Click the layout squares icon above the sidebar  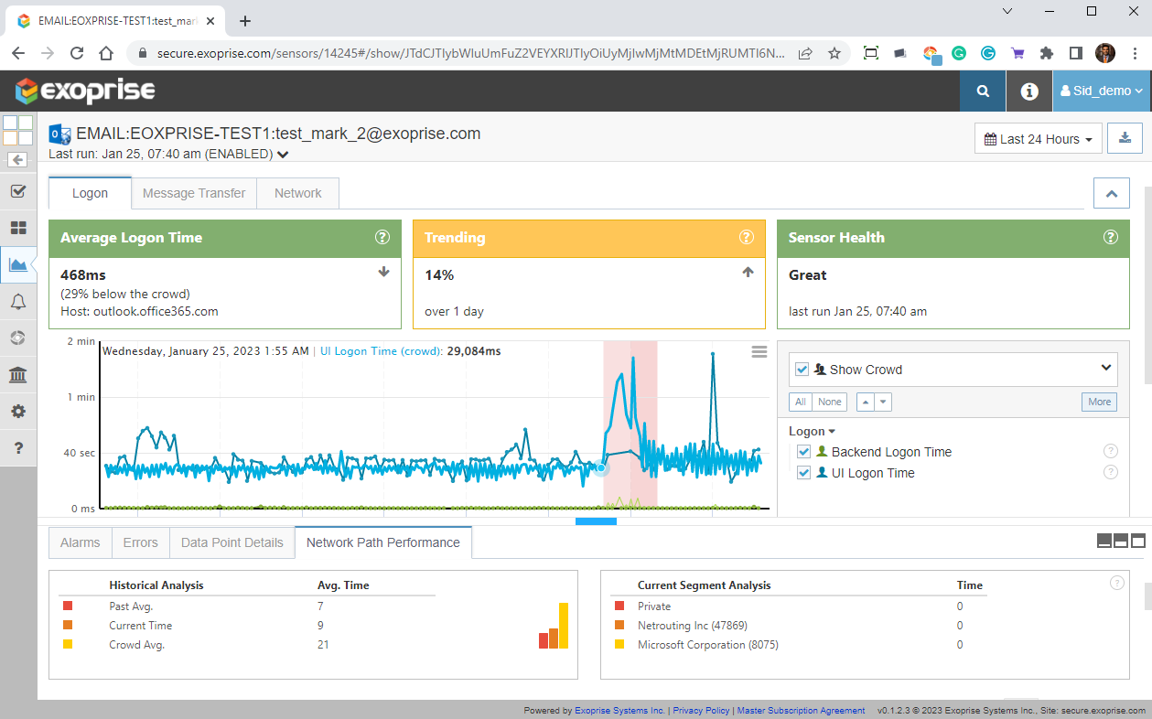coord(17,130)
